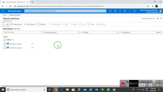Open the Mail app from the taskbar

tap(85, 90)
